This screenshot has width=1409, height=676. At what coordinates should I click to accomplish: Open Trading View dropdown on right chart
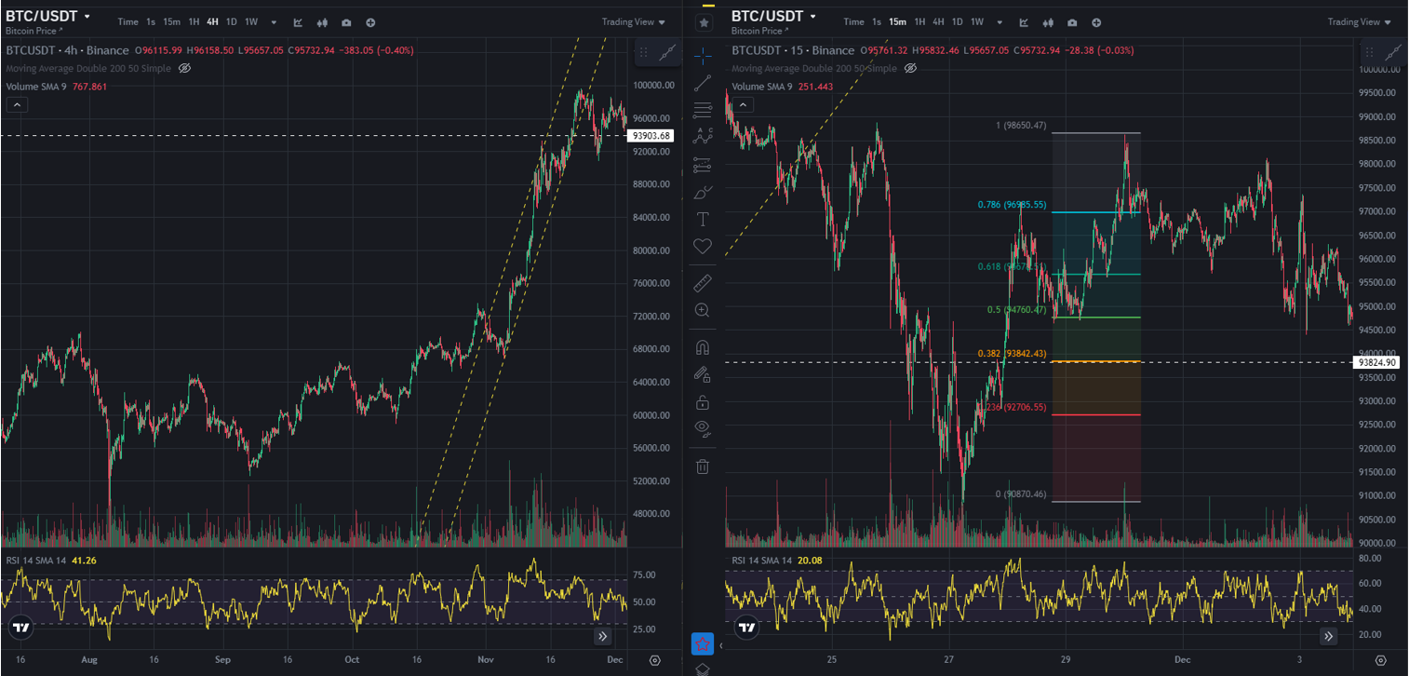click(x=1360, y=22)
